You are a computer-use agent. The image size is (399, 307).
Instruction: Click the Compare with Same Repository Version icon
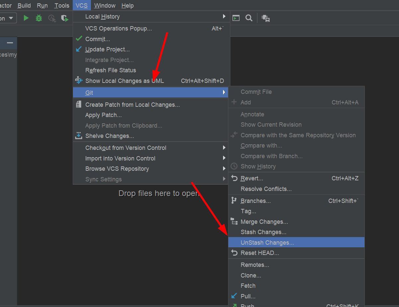pos(234,135)
